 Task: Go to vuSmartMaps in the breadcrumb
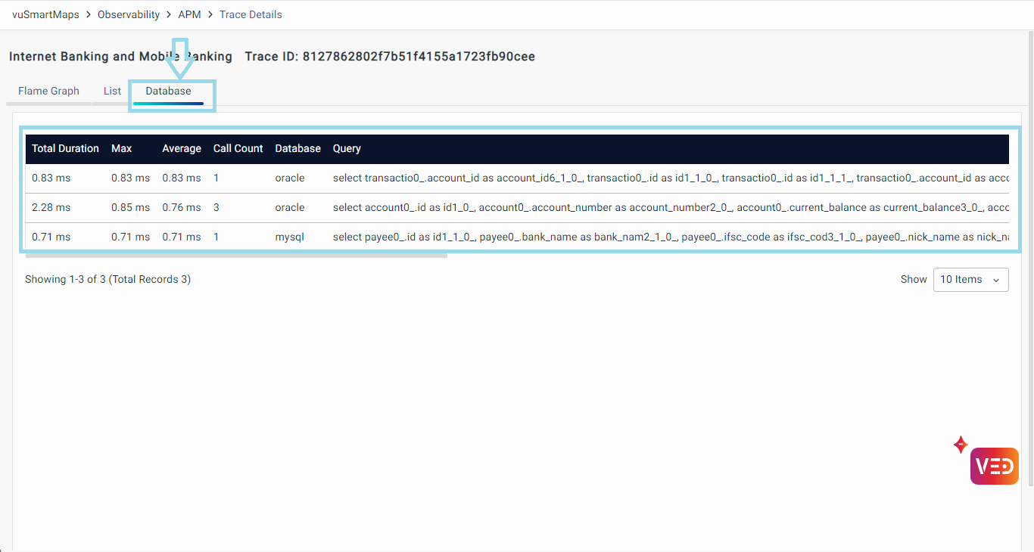click(45, 14)
